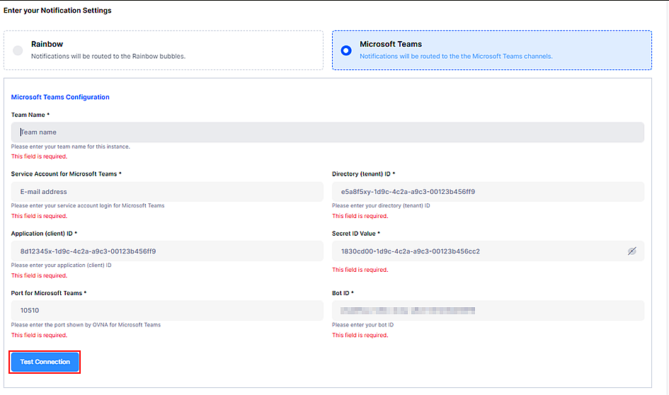Viewport: 669px width, 395px height.
Task: Focus the Port input containing 10510
Action: (167, 311)
